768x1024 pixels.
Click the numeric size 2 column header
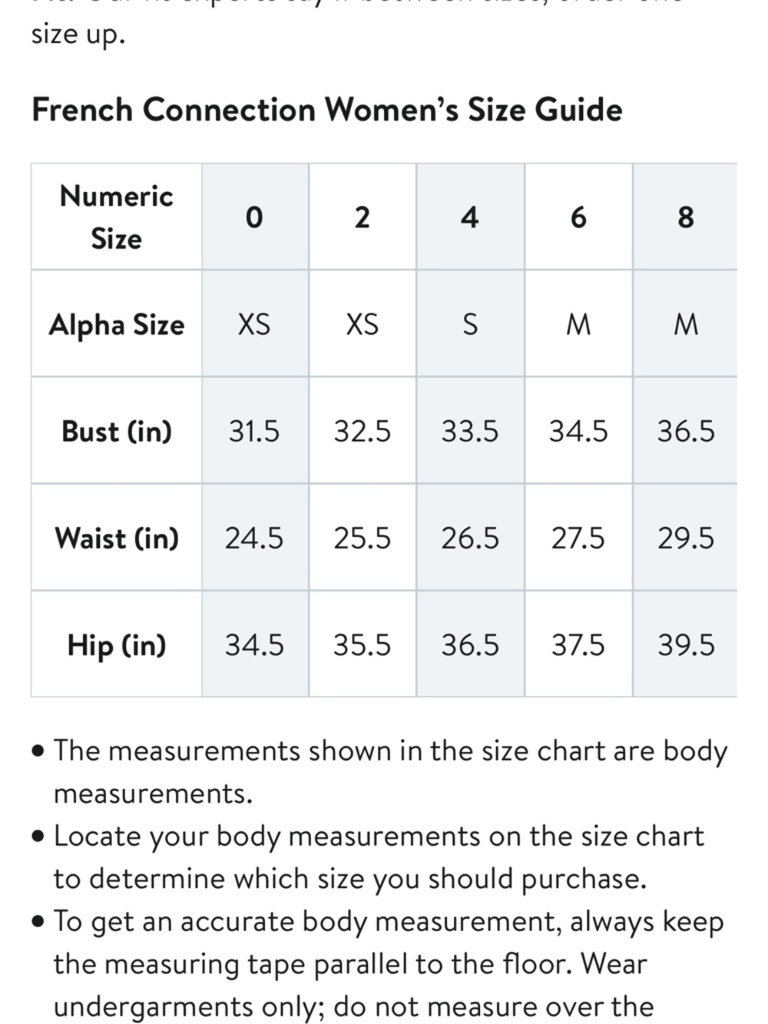(x=362, y=217)
